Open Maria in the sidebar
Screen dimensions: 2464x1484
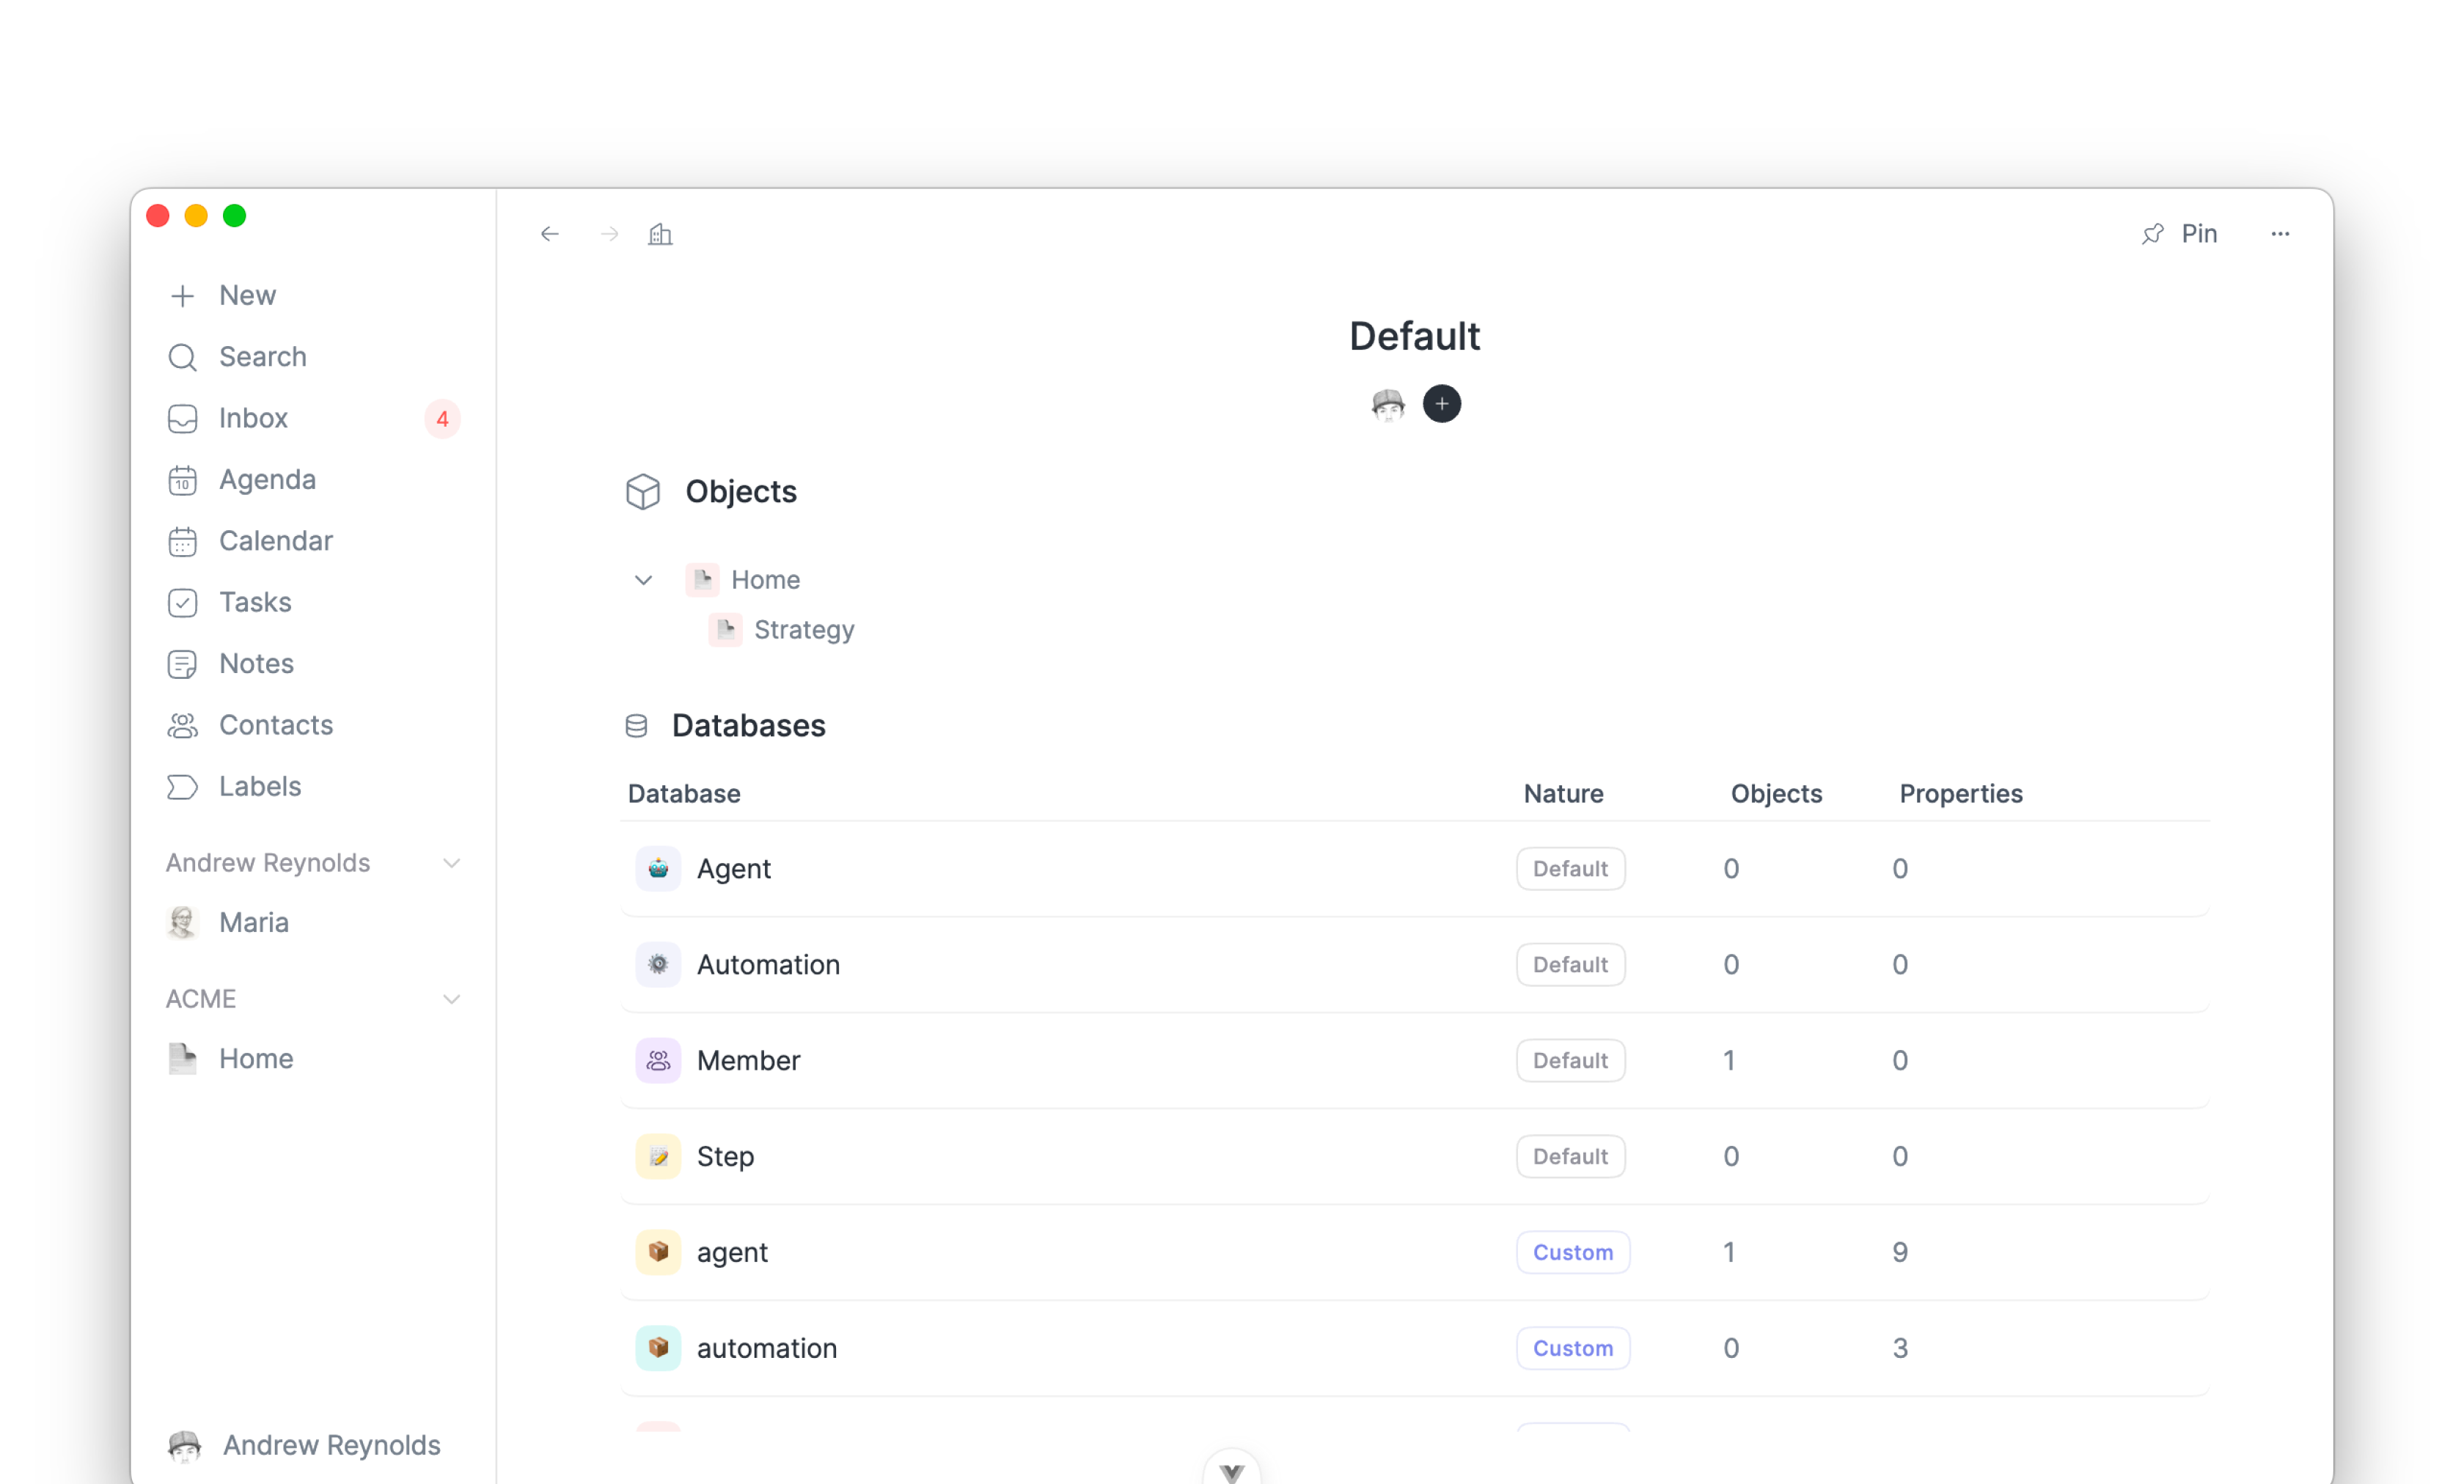coord(254,922)
